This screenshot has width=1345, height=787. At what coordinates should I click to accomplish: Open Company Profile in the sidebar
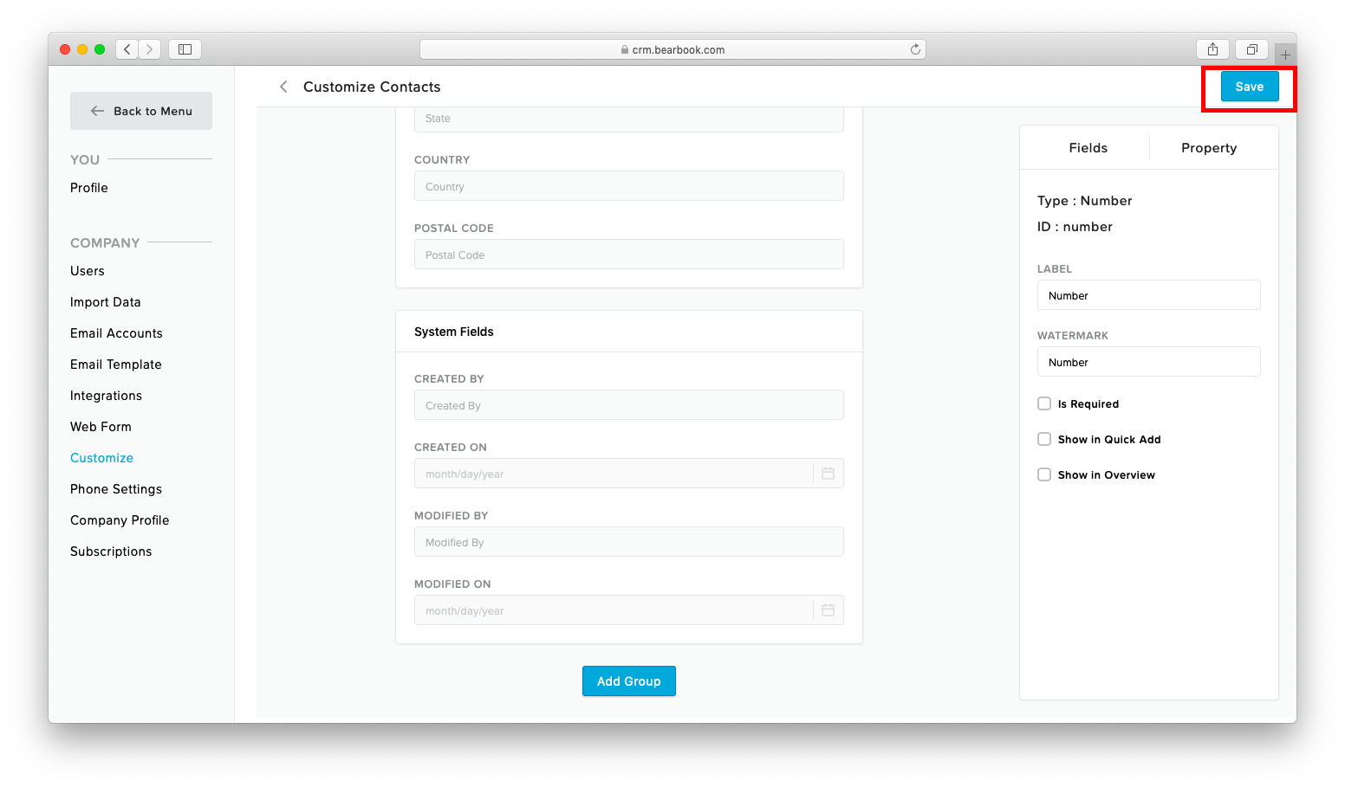pos(120,520)
